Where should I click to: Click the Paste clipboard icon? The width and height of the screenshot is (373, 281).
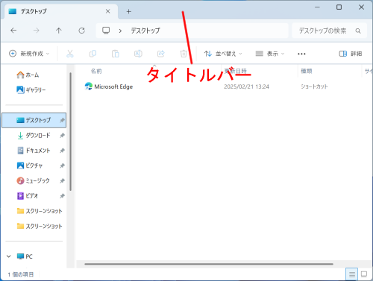tap(116, 54)
